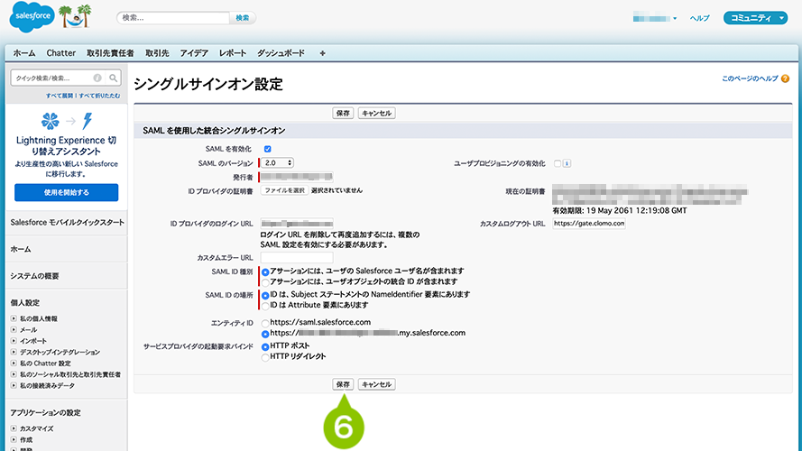Click the Lightning Experience transition icon
The height and width of the screenshot is (451, 802).
click(x=67, y=121)
